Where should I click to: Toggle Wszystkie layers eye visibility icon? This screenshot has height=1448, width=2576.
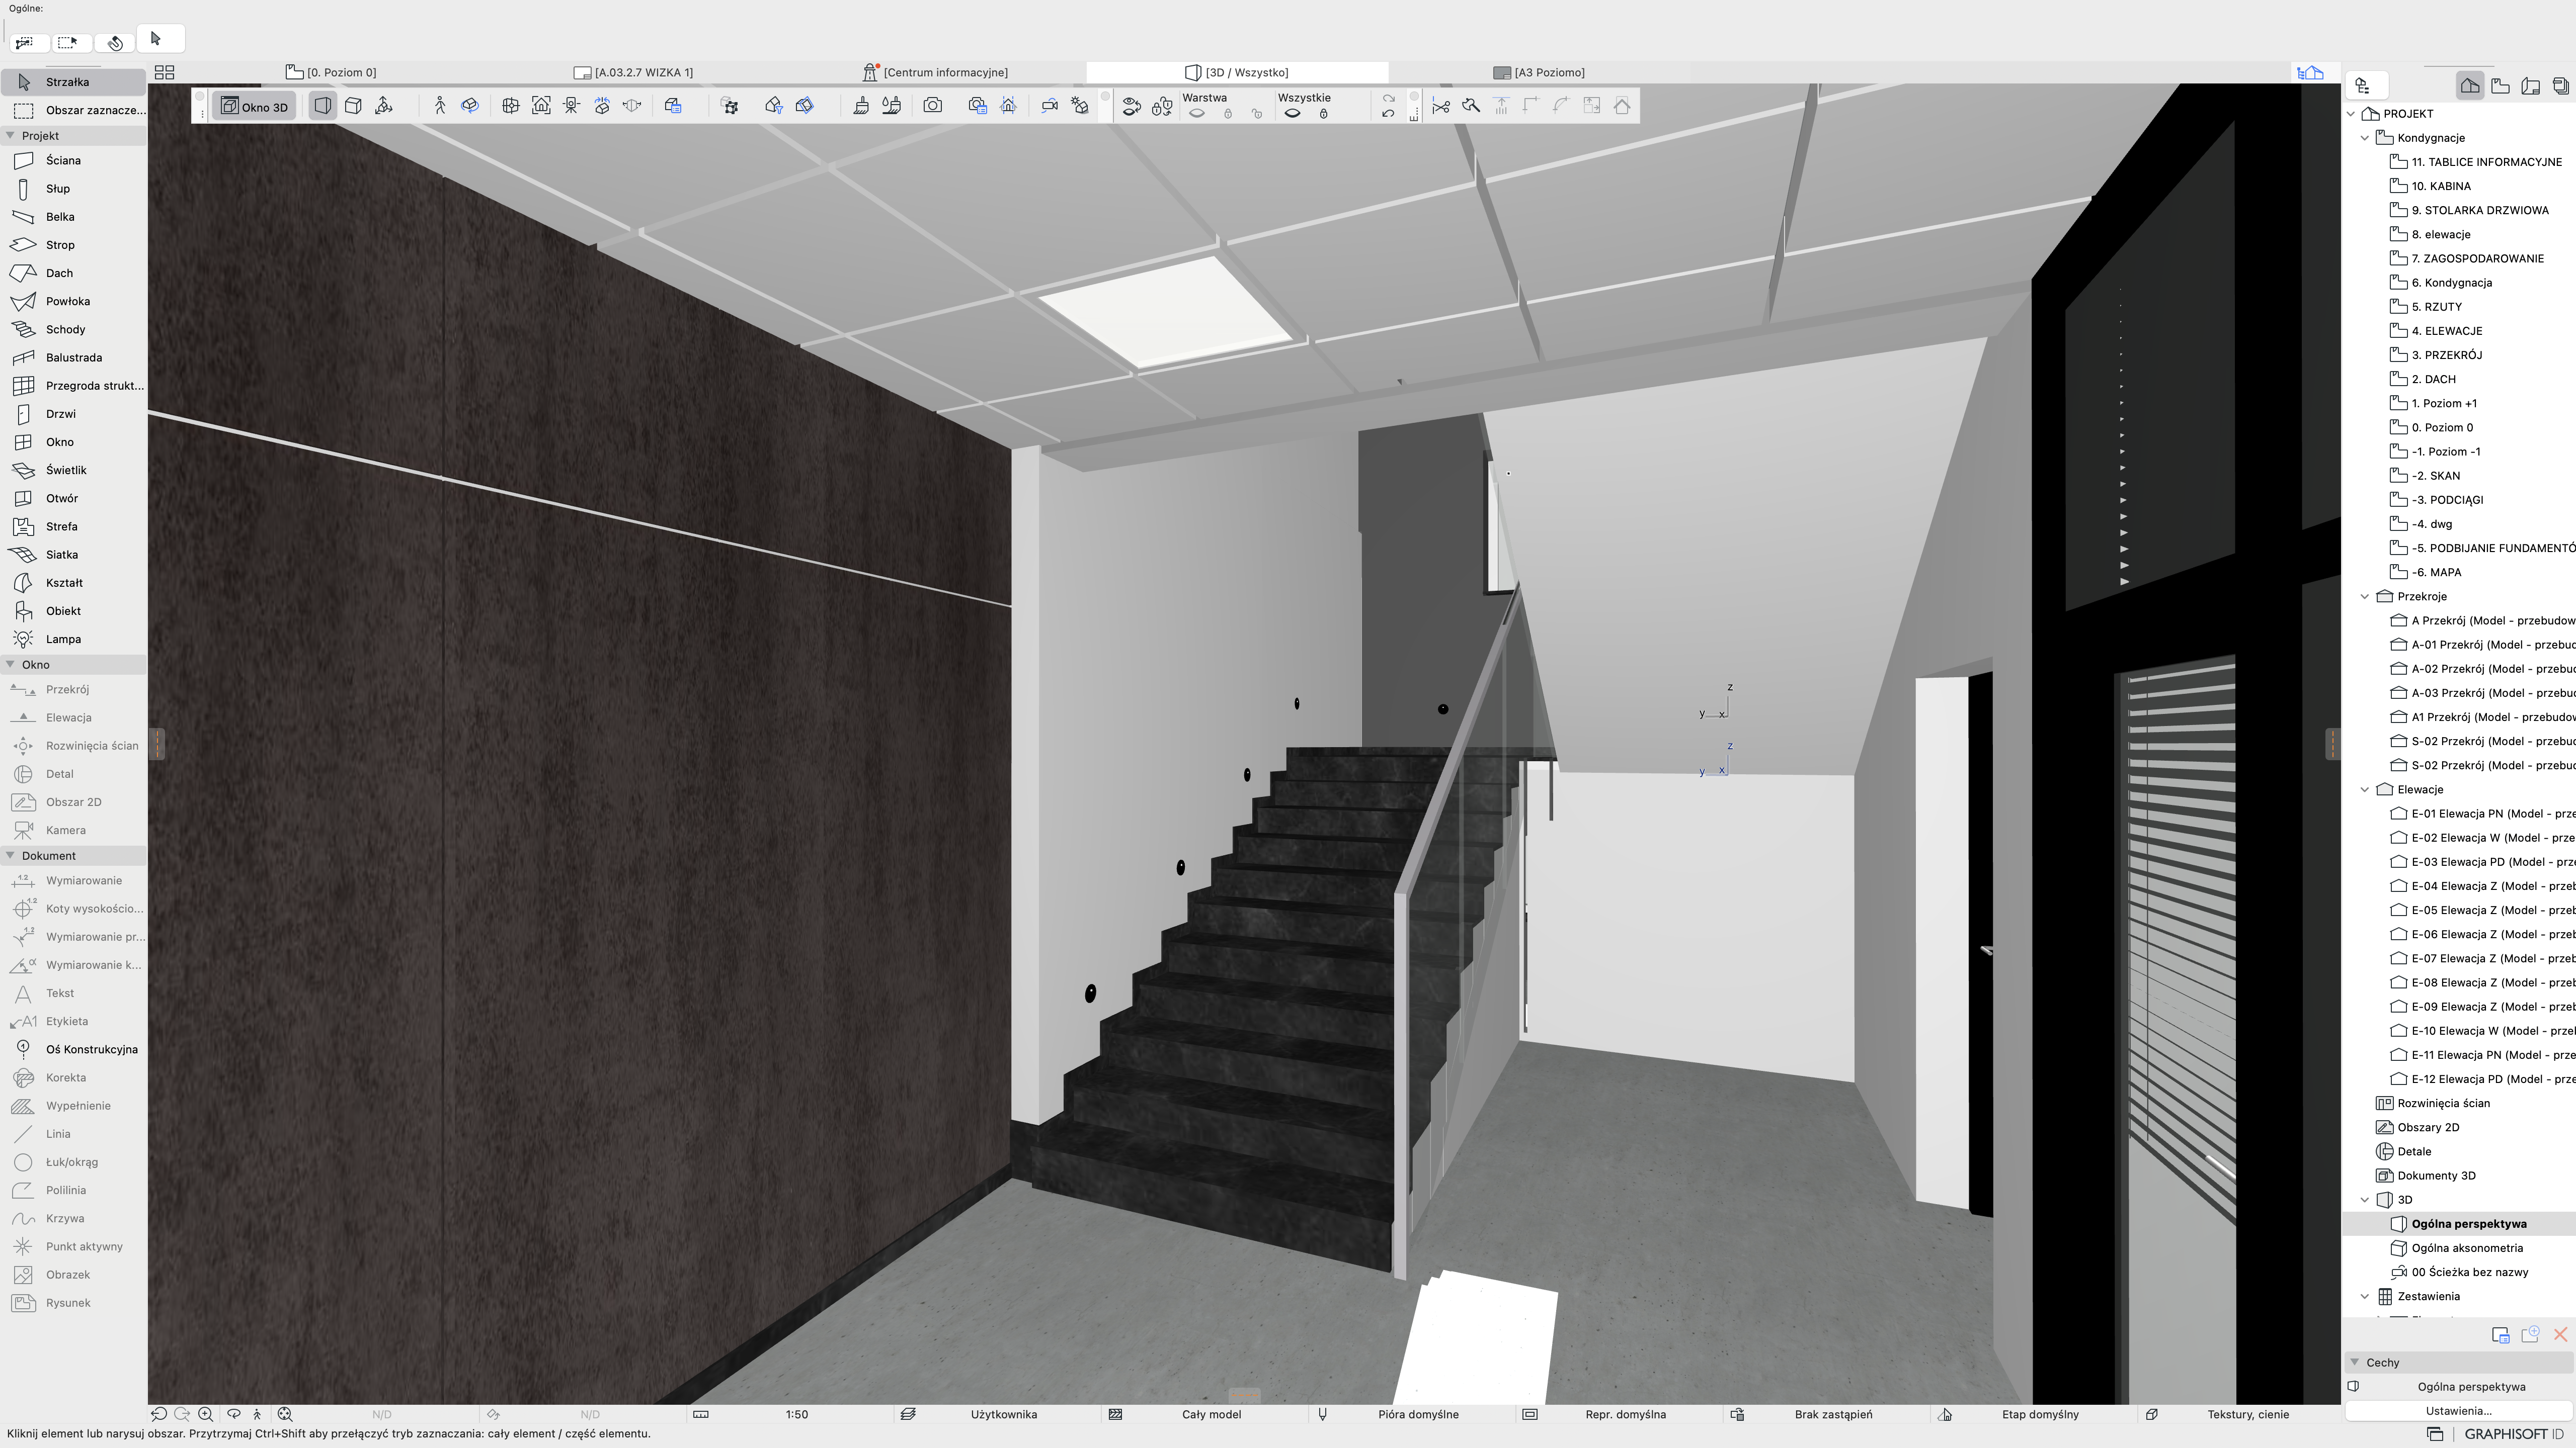[x=1292, y=114]
